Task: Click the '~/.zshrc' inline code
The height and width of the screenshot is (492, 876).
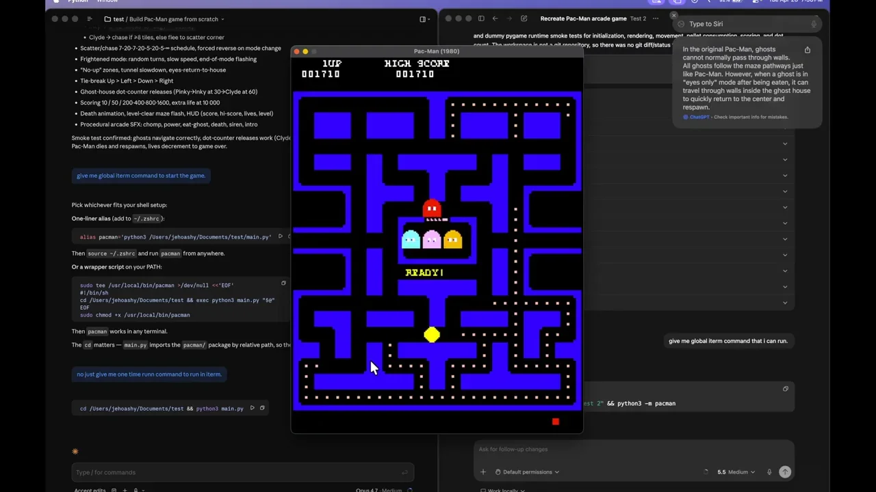Action: [146, 219]
